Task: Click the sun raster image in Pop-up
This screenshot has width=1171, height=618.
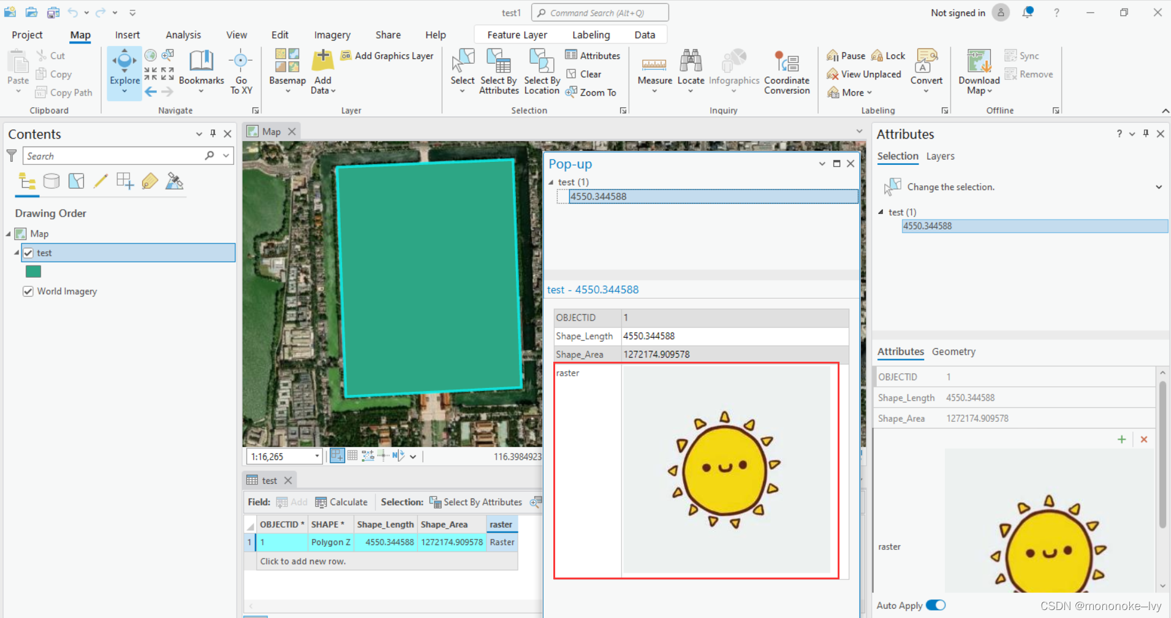Action: 726,470
